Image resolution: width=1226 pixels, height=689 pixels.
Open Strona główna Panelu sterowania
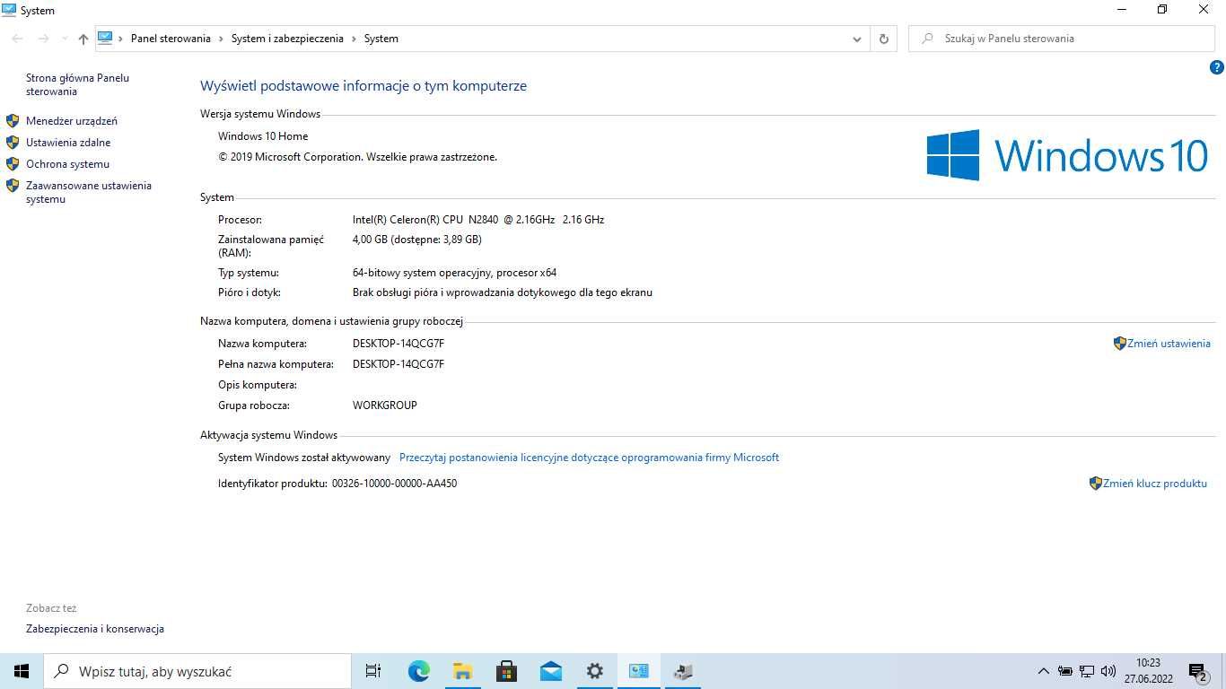tap(77, 84)
